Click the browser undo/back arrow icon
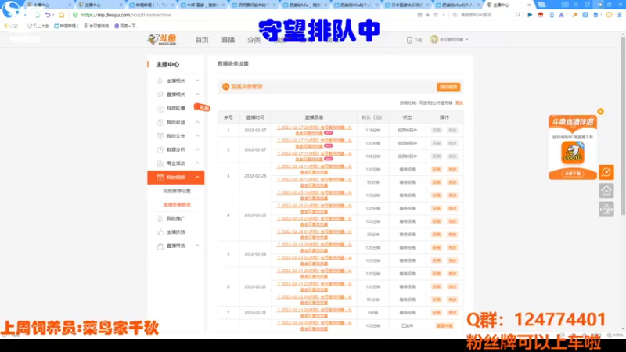Image resolution: width=626 pixels, height=352 pixels. [48, 15]
